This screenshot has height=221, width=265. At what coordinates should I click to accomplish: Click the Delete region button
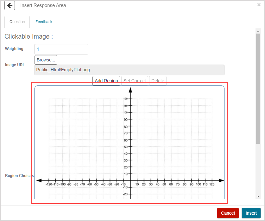click(158, 81)
